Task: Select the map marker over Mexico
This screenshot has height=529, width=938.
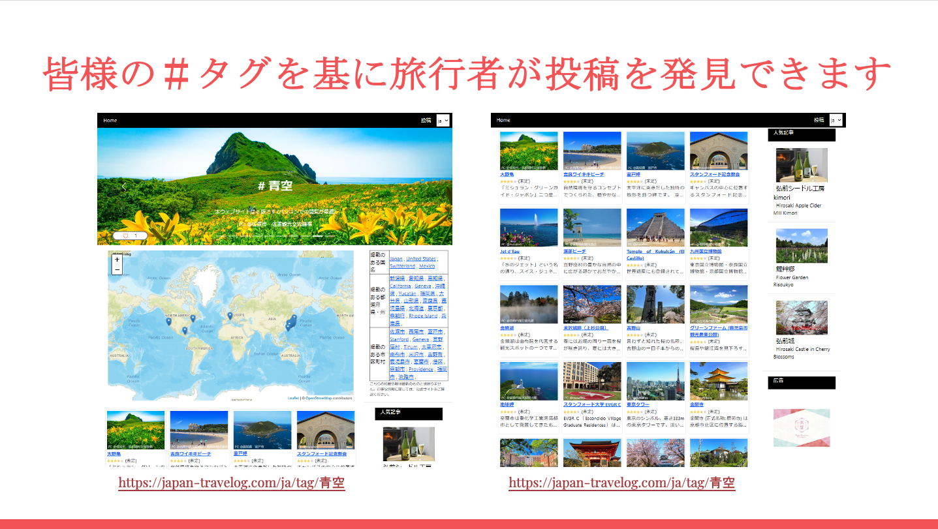Action: [x=185, y=331]
